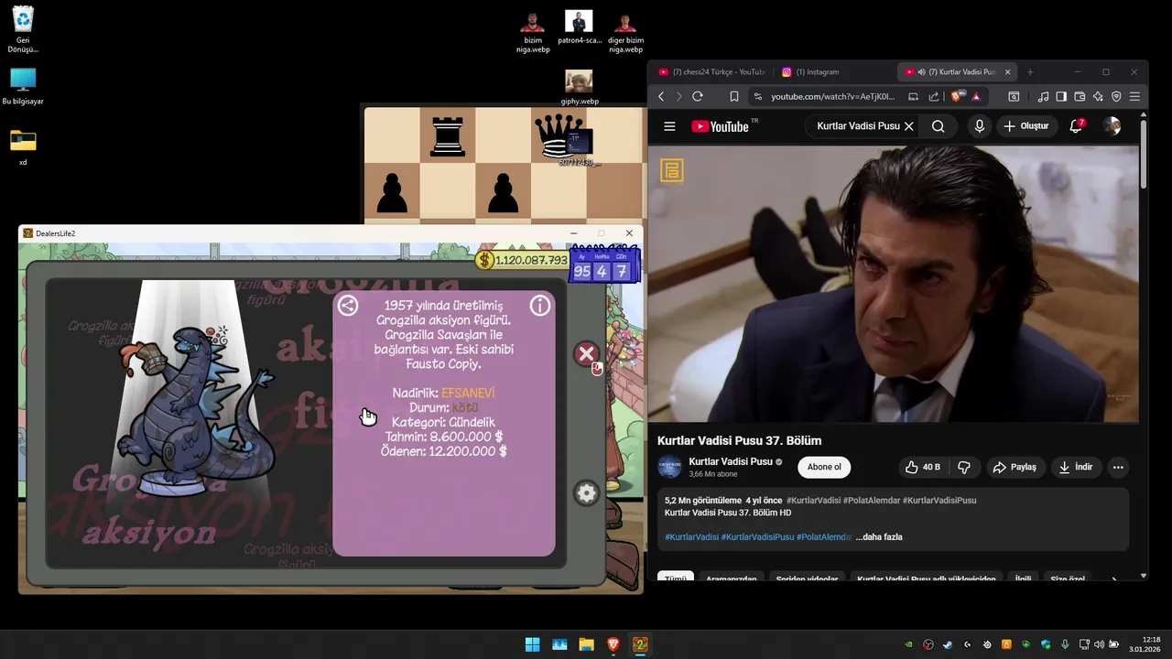Reload the YouTube page
The image size is (1172, 659).
(x=698, y=96)
